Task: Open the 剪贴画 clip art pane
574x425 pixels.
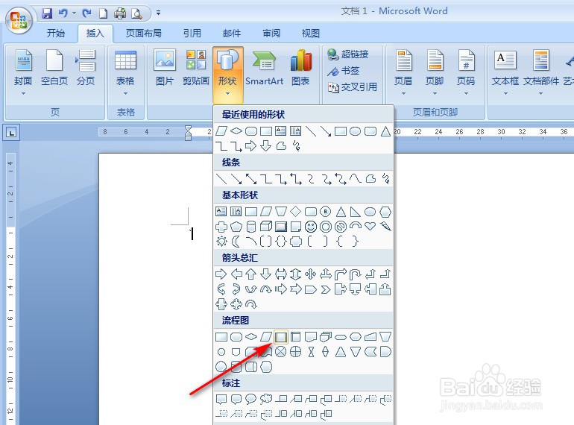Action: coord(196,68)
